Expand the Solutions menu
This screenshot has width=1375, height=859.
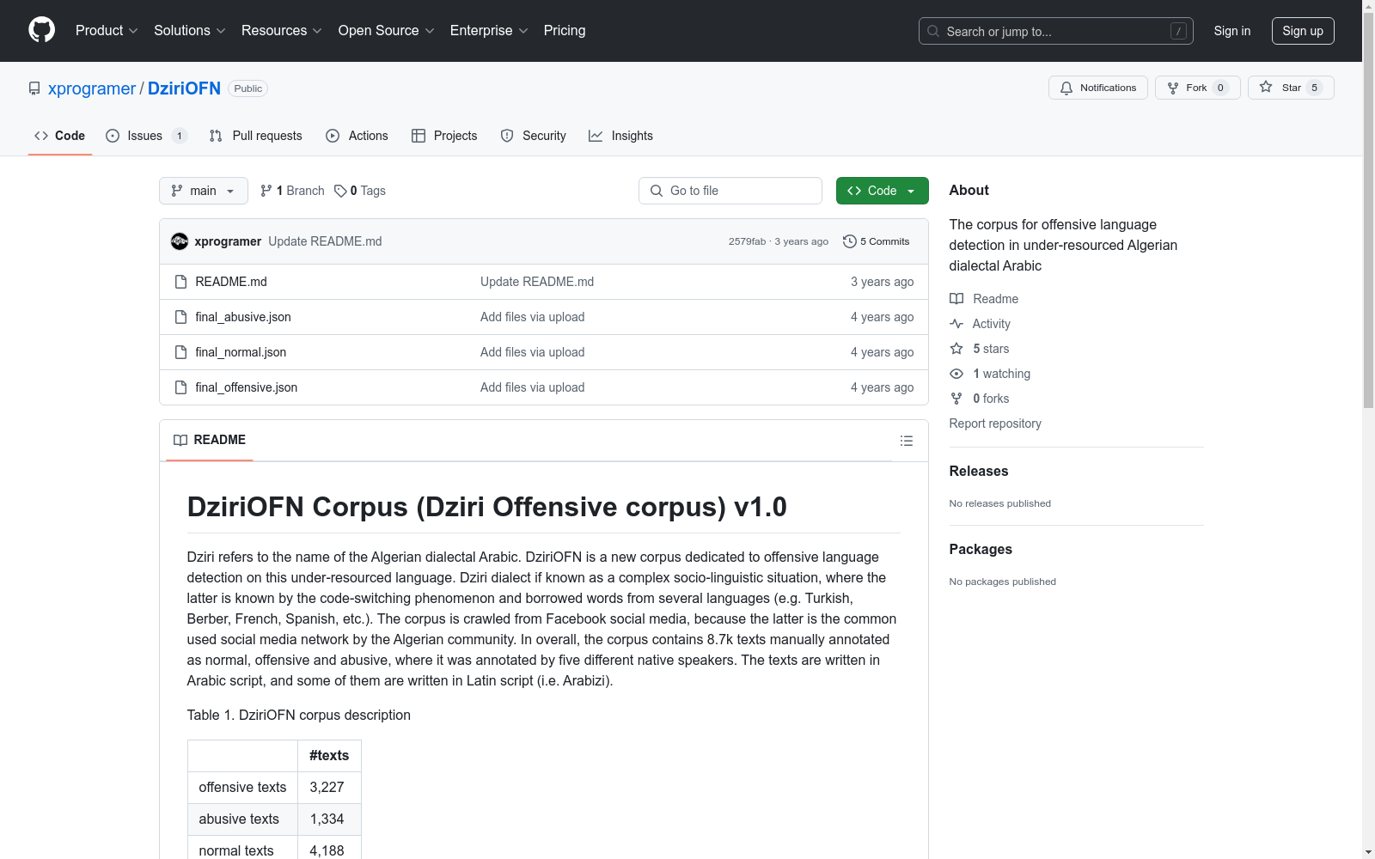(190, 31)
